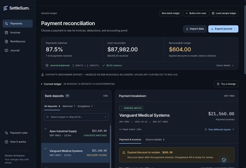Click the Bank deposits 08 count badge
The height and width of the screenshot is (168, 246).
pyautogui.click(x=67, y=96)
